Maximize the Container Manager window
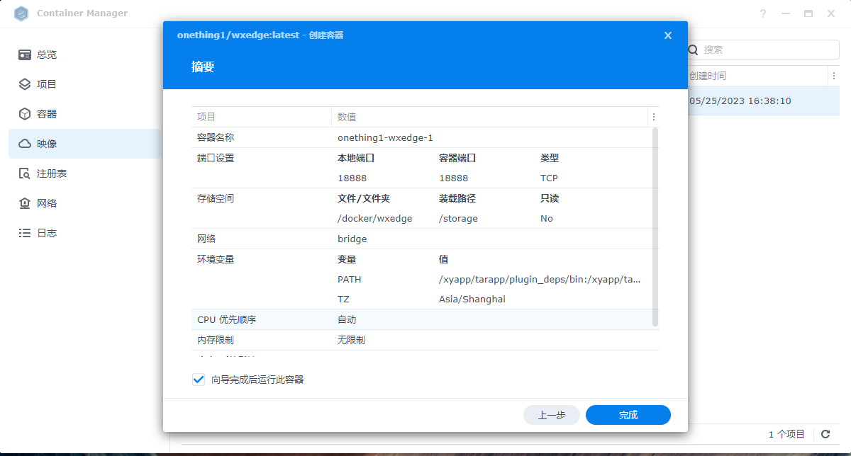This screenshot has height=456, width=851. tap(808, 13)
